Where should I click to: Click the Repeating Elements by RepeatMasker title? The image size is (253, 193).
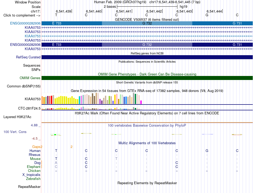147,183
